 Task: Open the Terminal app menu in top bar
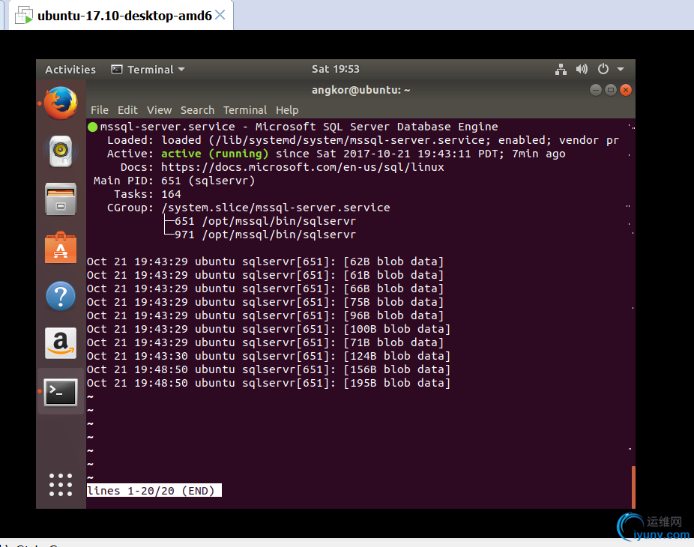coord(148,70)
